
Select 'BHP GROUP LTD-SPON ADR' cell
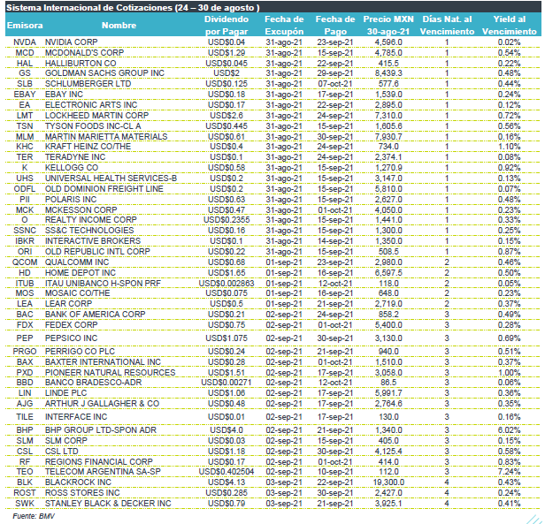tap(101, 430)
